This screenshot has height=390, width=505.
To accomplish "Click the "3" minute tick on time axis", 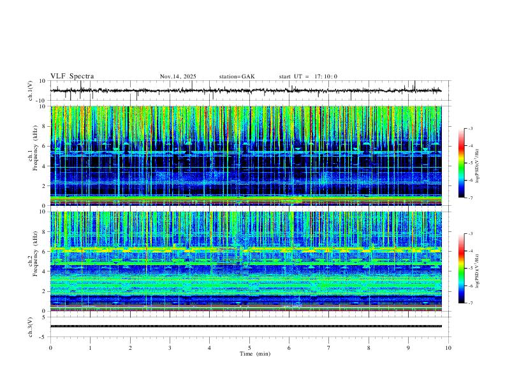I will (x=170, y=348).
